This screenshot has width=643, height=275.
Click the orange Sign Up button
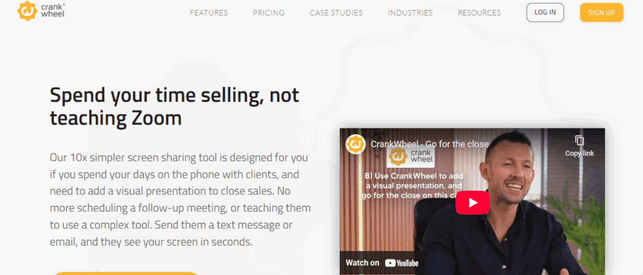601,13
